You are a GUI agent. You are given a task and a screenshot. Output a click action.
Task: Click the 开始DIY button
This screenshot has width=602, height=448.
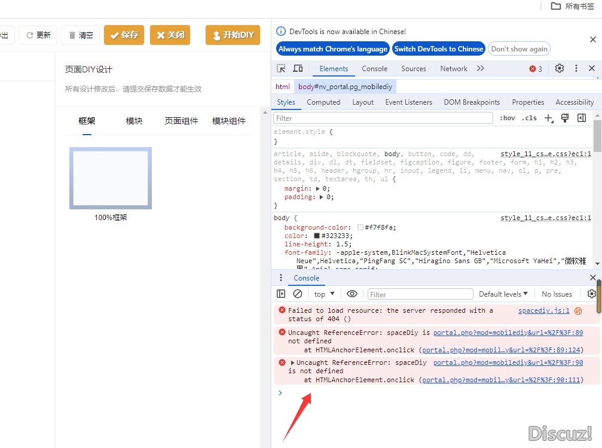pyautogui.click(x=233, y=35)
